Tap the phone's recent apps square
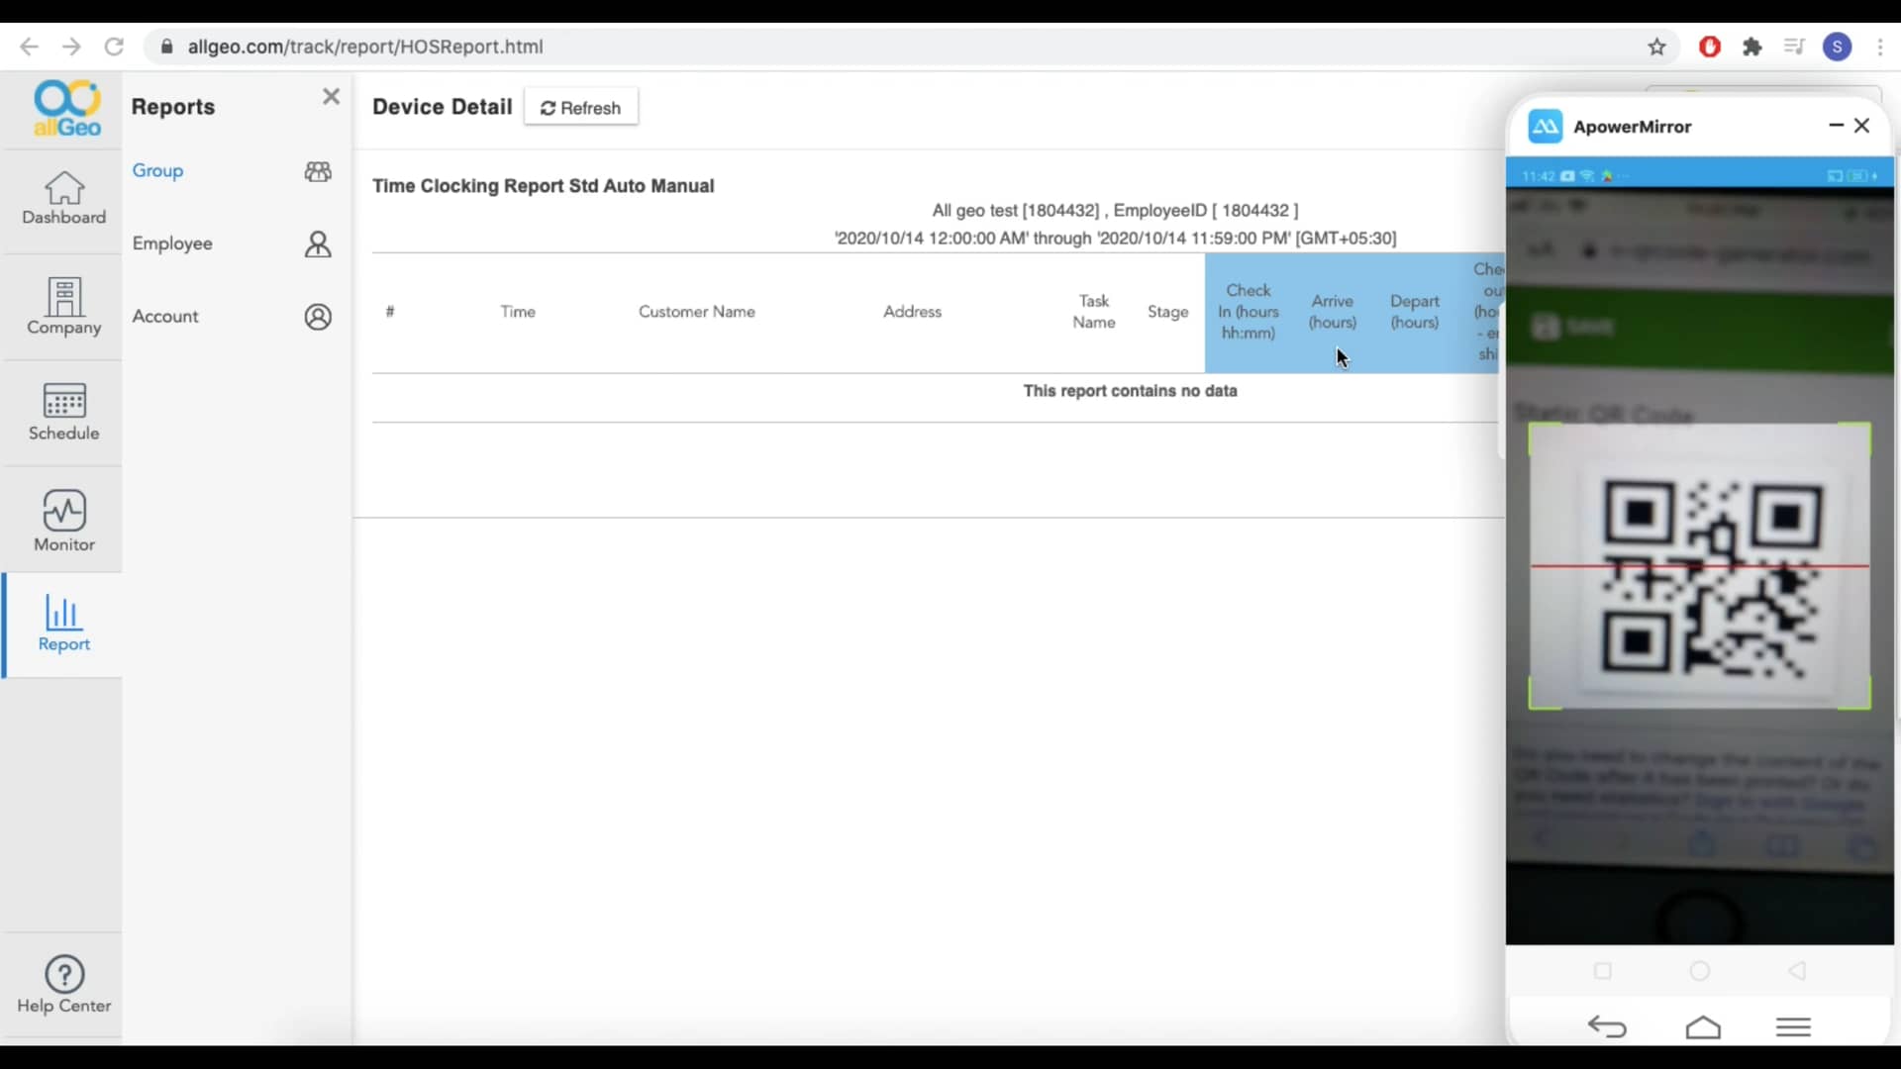The height and width of the screenshot is (1069, 1901). [x=1603, y=971]
